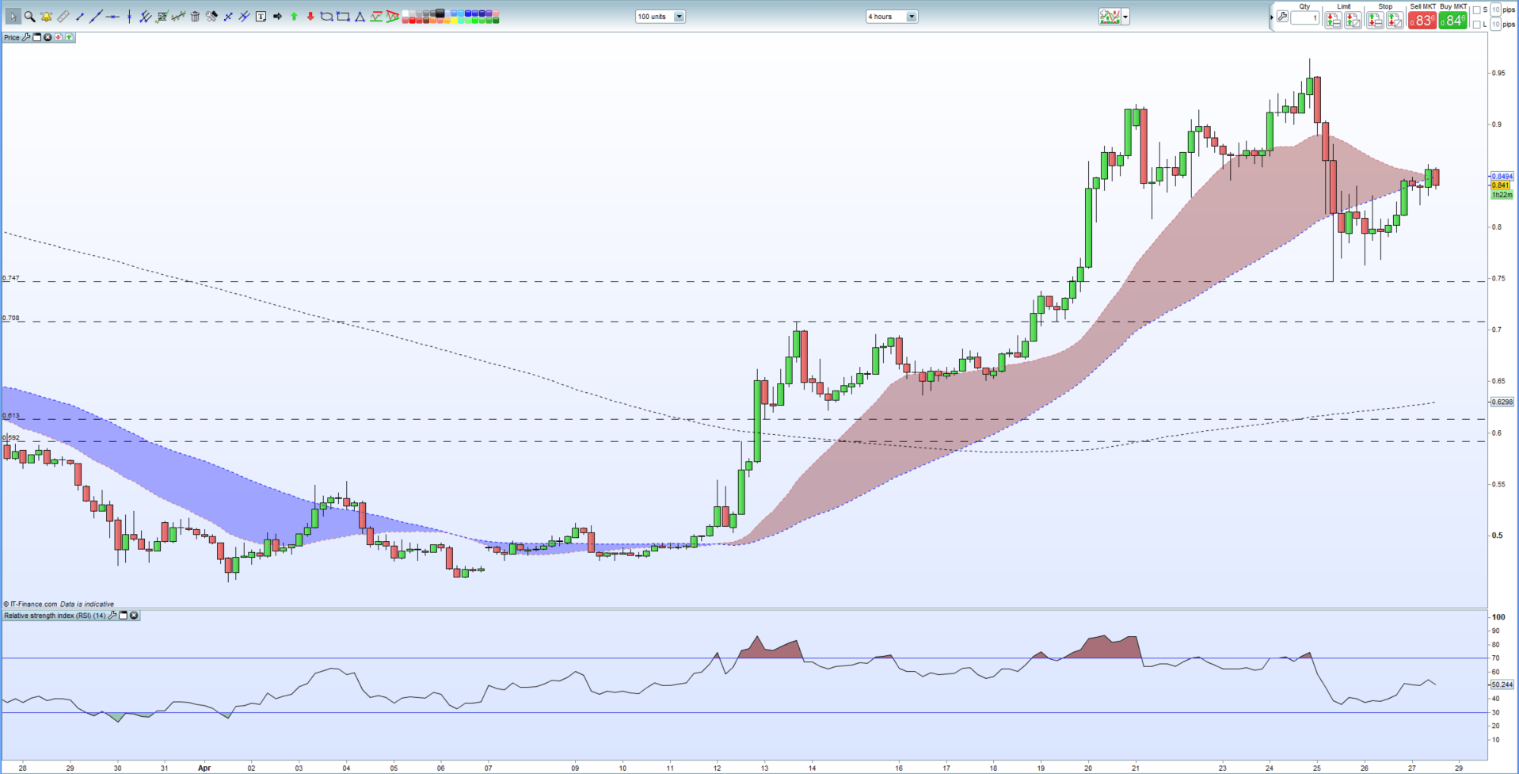Pick the yellow color swatch in palette
Screen dimensions: 1519x774
click(454, 20)
